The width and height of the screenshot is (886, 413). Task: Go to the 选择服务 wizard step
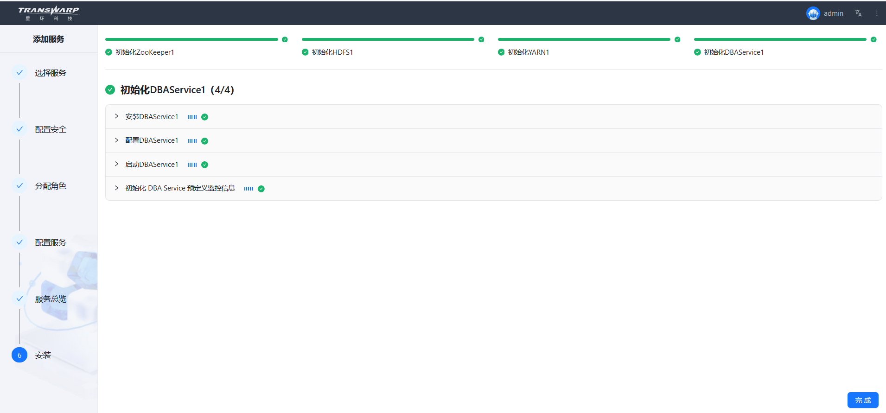pyautogui.click(x=51, y=73)
